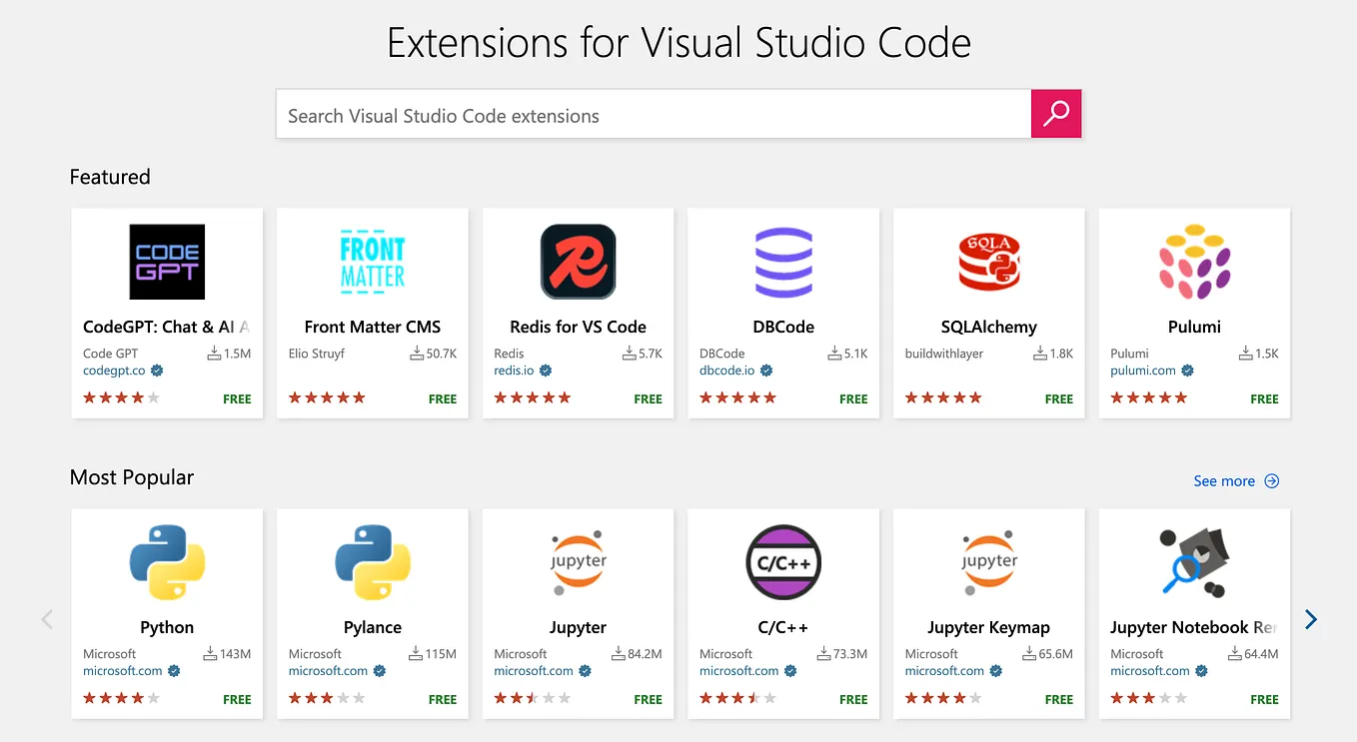Click the 64.4M download count
This screenshot has height=742, width=1357.
pyautogui.click(x=1261, y=654)
